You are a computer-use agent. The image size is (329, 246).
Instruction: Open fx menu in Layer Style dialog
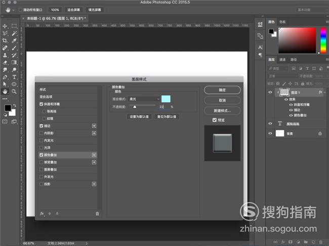coord(42,214)
